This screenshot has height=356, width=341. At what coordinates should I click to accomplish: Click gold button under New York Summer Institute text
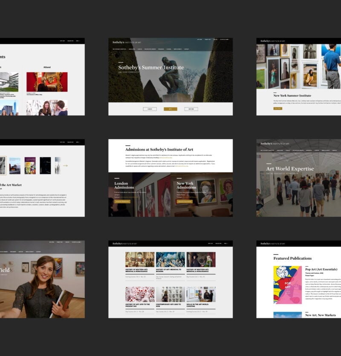[277, 109]
